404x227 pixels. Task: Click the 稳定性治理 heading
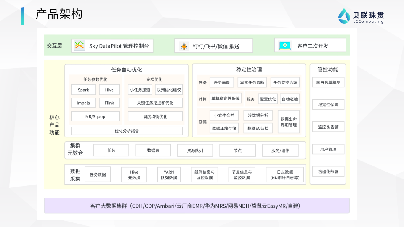pyautogui.click(x=249, y=69)
